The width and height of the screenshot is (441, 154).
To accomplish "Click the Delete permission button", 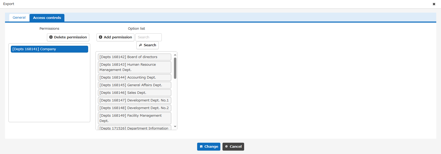I will click(x=68, y=37).
